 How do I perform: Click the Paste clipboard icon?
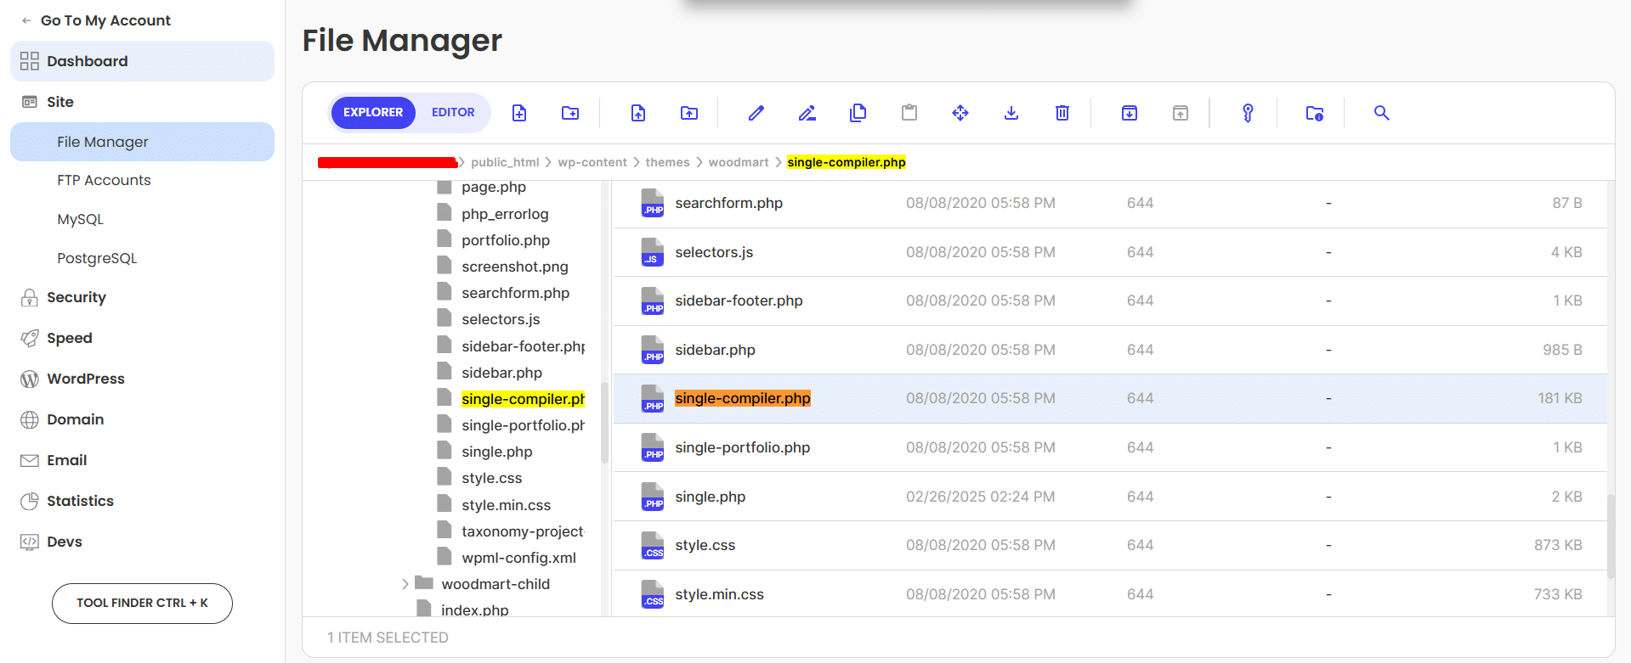tap(909, 113)
